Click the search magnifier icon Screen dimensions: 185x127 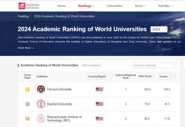(x=175, y=65)
